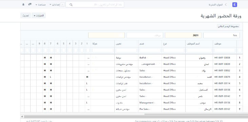Click filter box under قسم column
The width and height of the screenshot is (248, 122).
tap(150, 50)
